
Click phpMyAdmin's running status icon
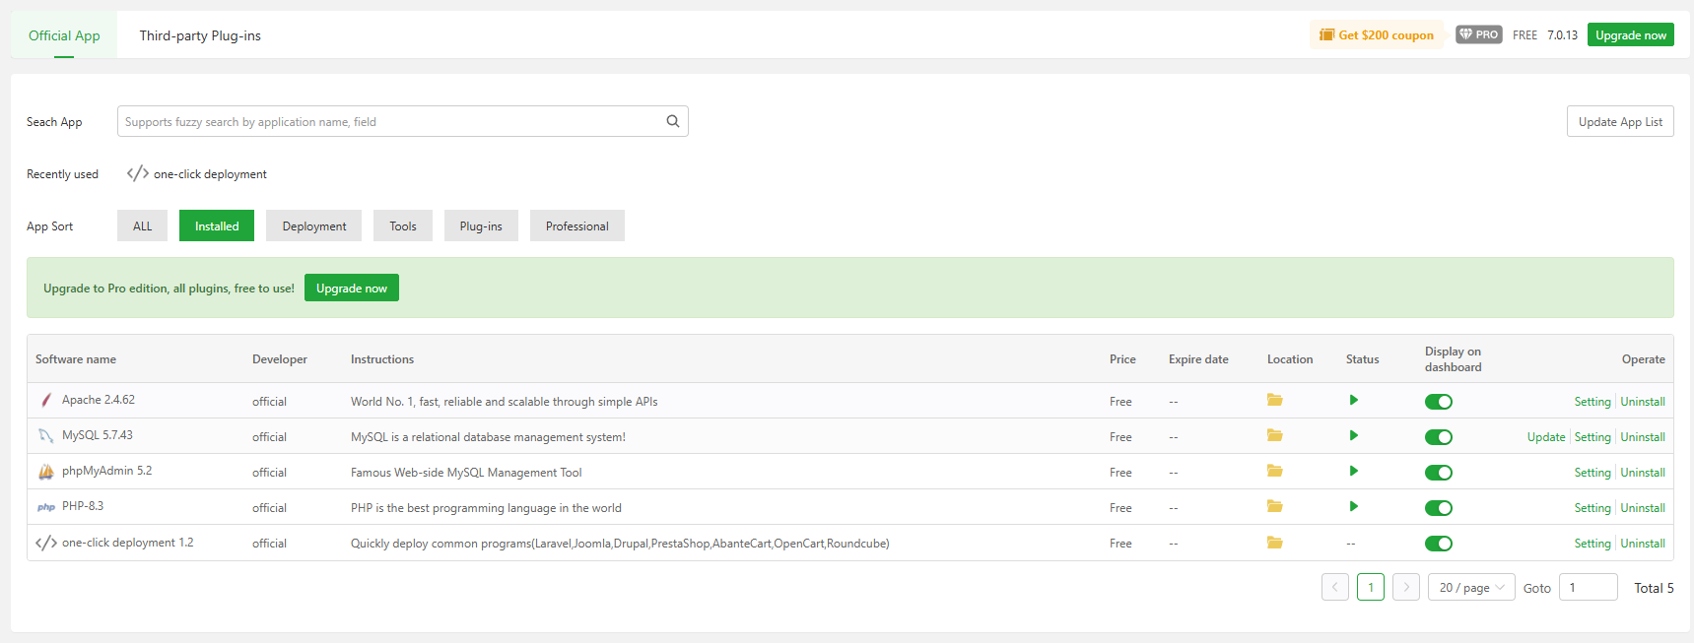click(1353, 471)
